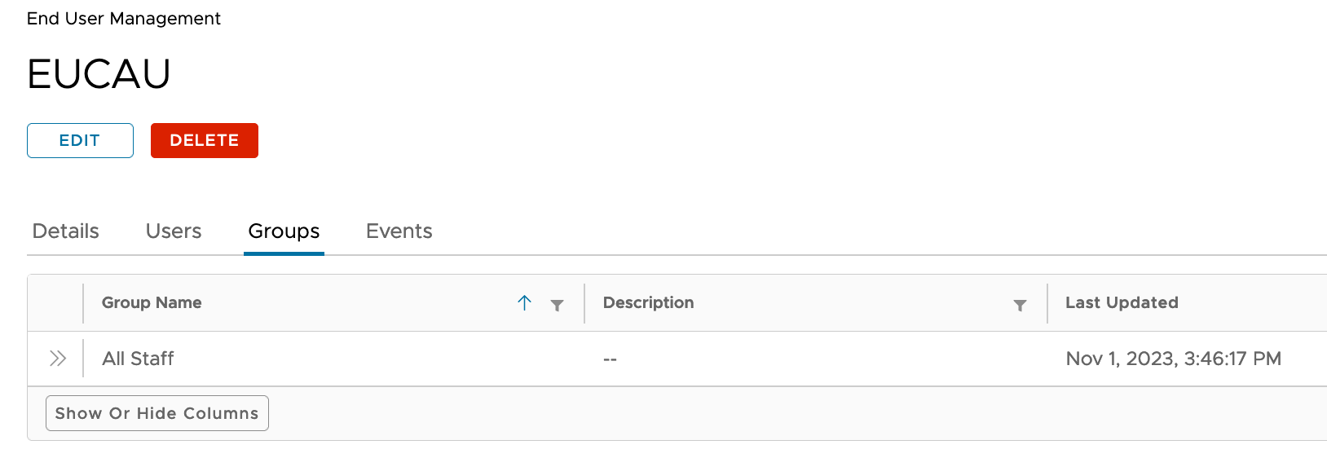The width and height of the screenshot is (1327, 458).
Task: Click the EDIT button
Action: pos(80,140)
